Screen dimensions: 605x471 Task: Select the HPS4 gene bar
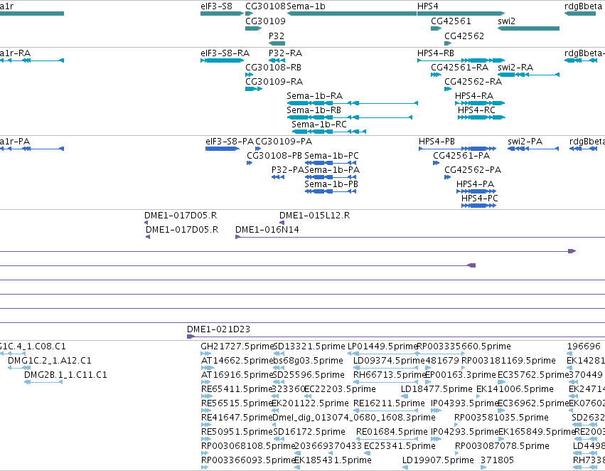click(x=461, y=14)
